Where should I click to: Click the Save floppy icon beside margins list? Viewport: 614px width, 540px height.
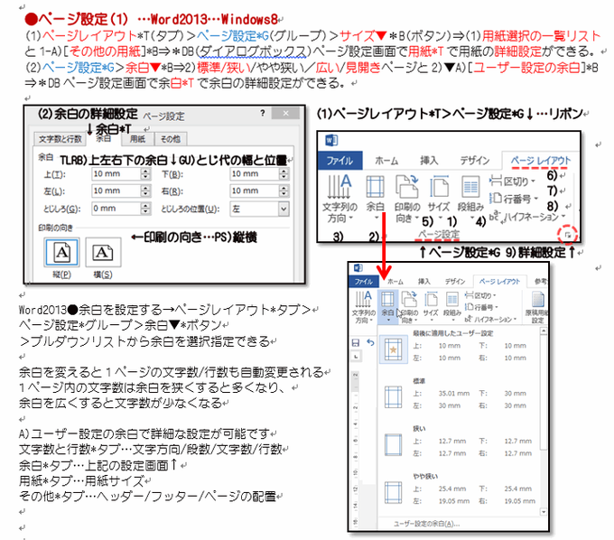click(356, 343)
